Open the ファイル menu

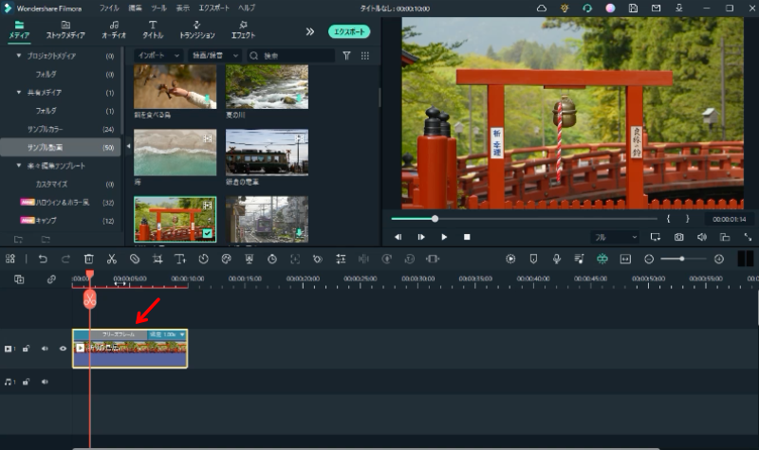pyautogui.click(x=109, y=9)
